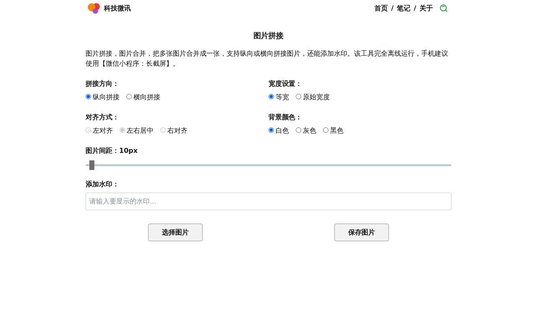This screenshot has width=537, height=335.
Task: Go to 首页 in the navigation
Action: 381,8
